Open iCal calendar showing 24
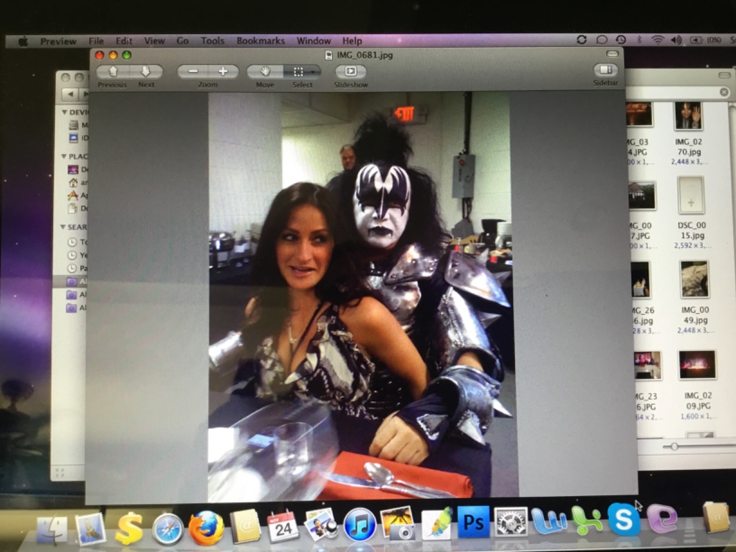 (283, 526)
